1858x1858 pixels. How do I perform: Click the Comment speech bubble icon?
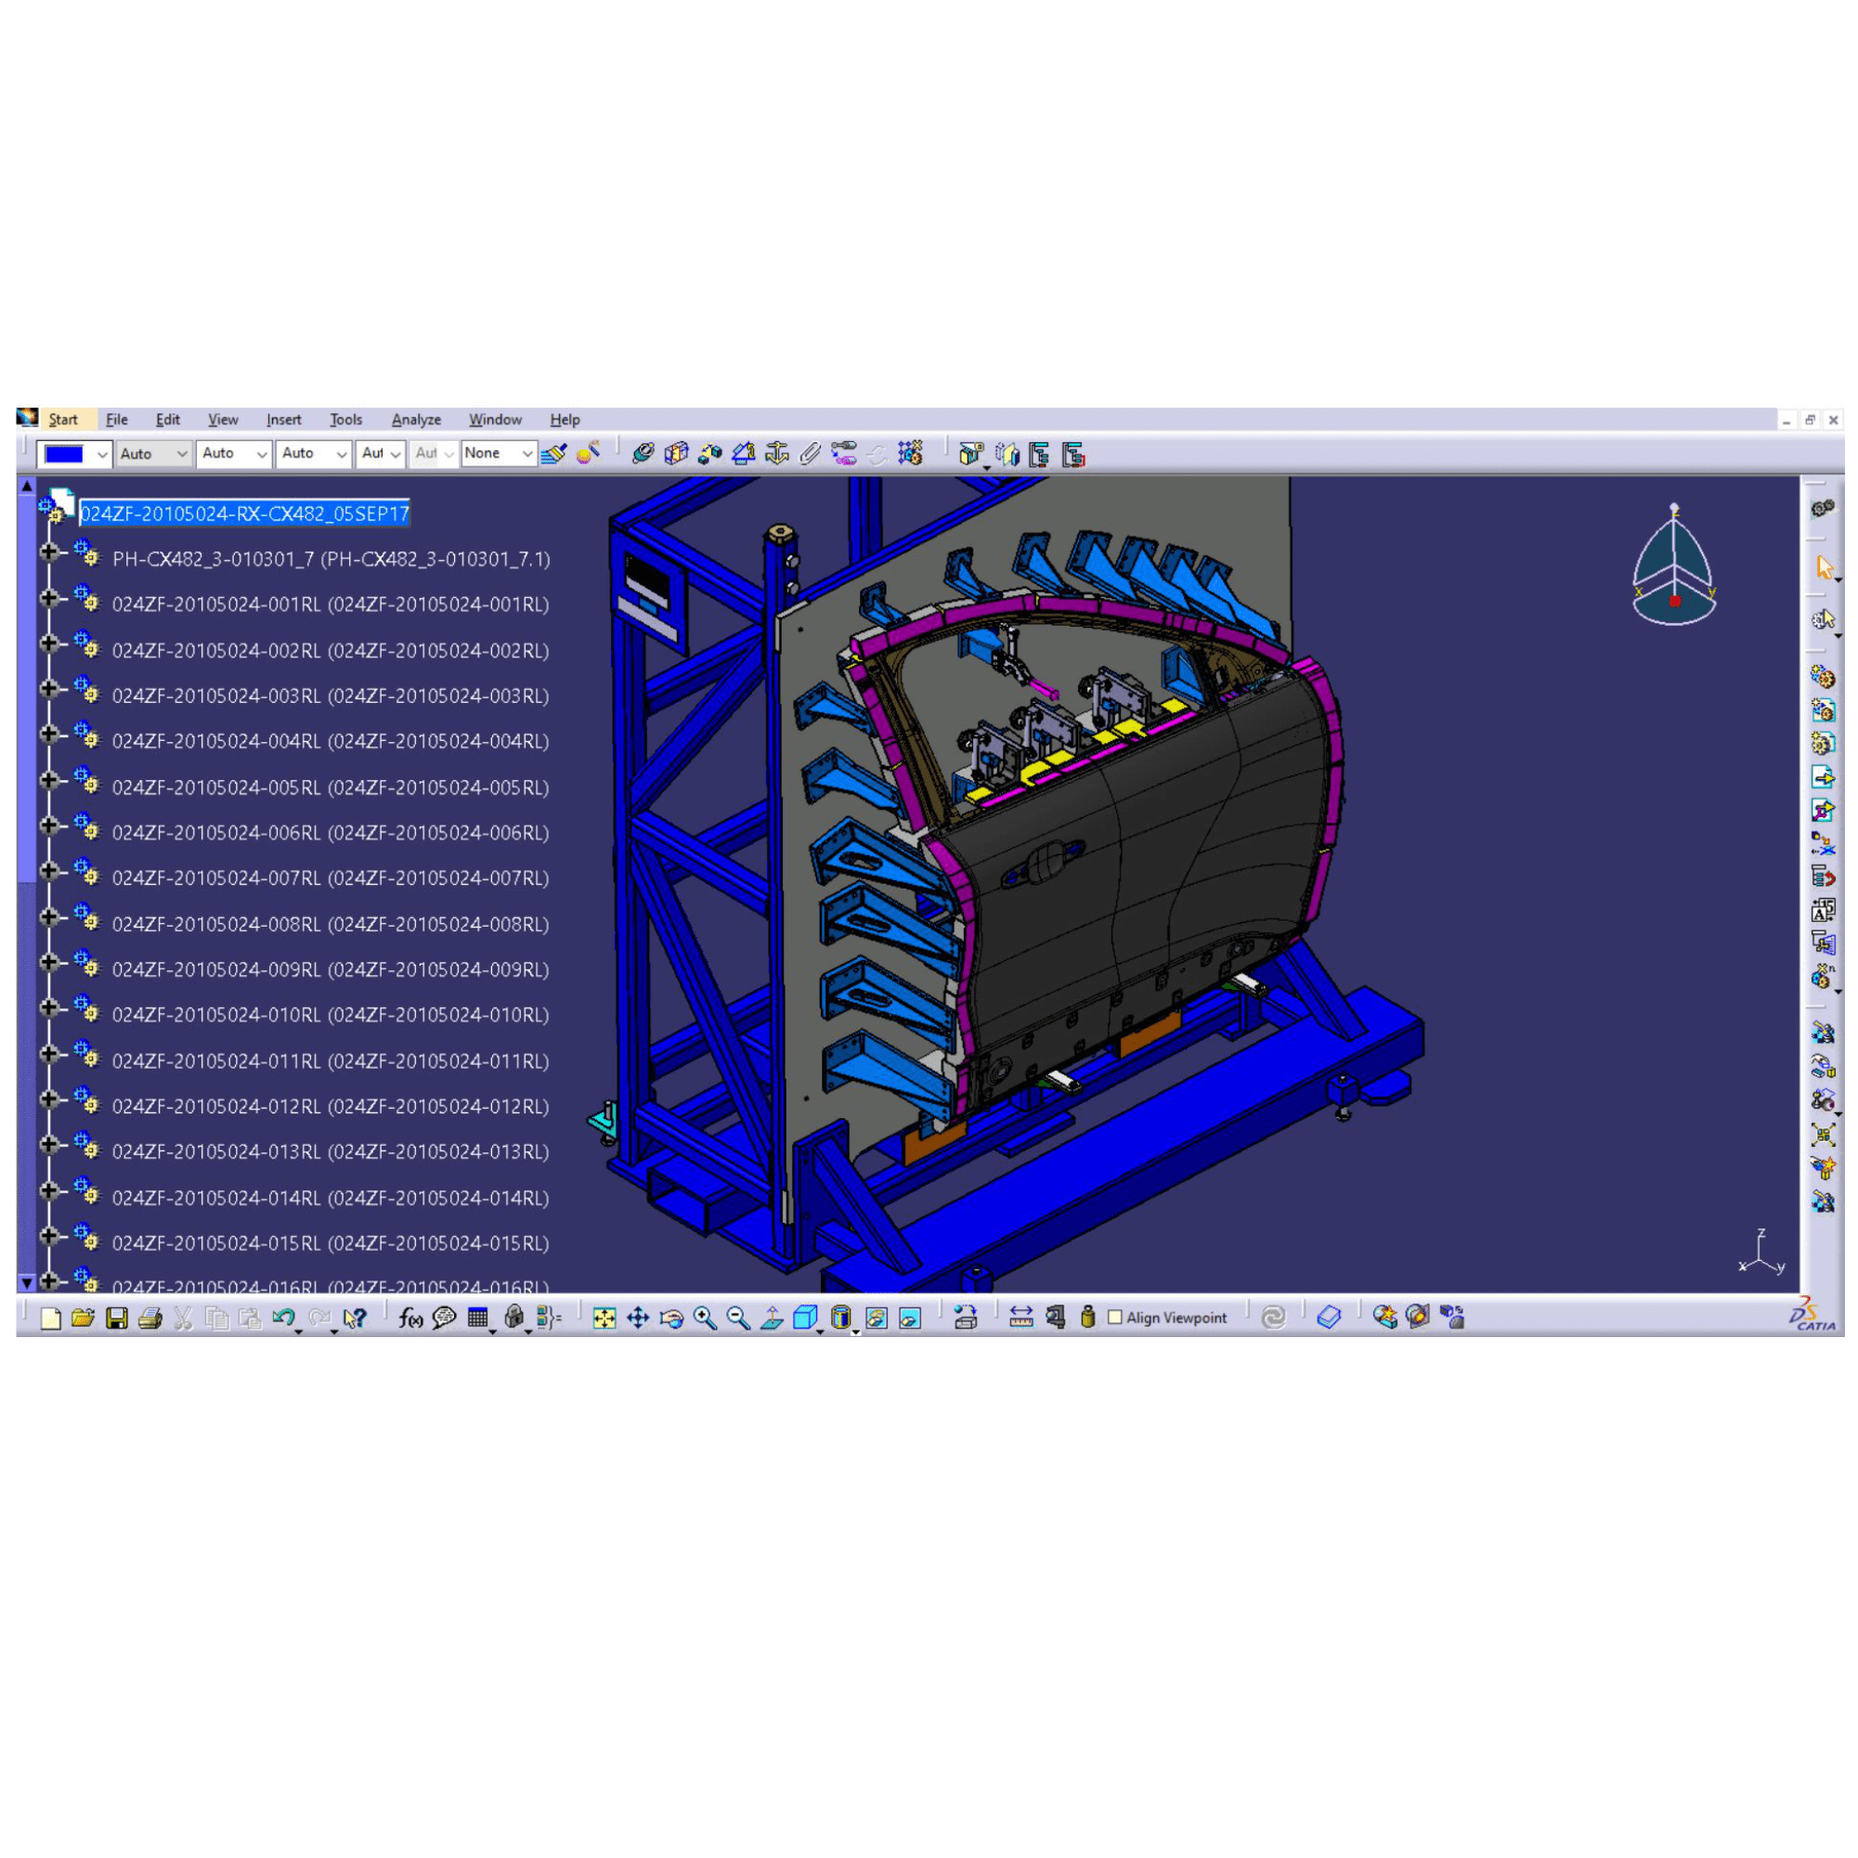tap(444, 1318)
